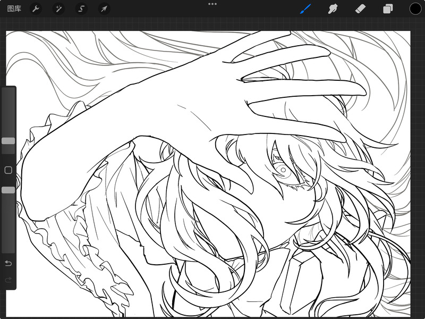
Task: Open the Layers panel
Action: coord(388,9)
